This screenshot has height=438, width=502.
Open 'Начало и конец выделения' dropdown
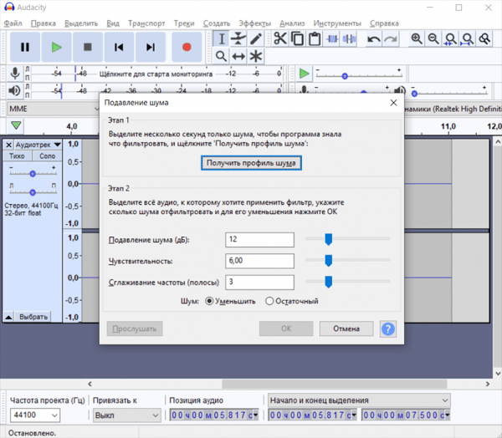coord(359,400)
